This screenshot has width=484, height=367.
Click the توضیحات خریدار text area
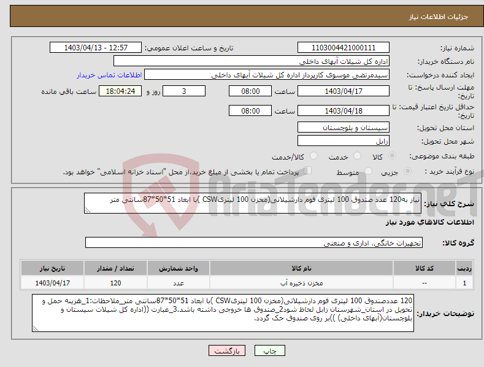[223, 313]
